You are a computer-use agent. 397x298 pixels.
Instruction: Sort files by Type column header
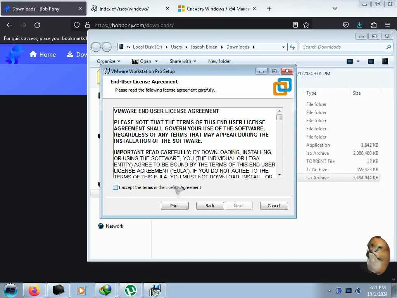pos(311,93)
